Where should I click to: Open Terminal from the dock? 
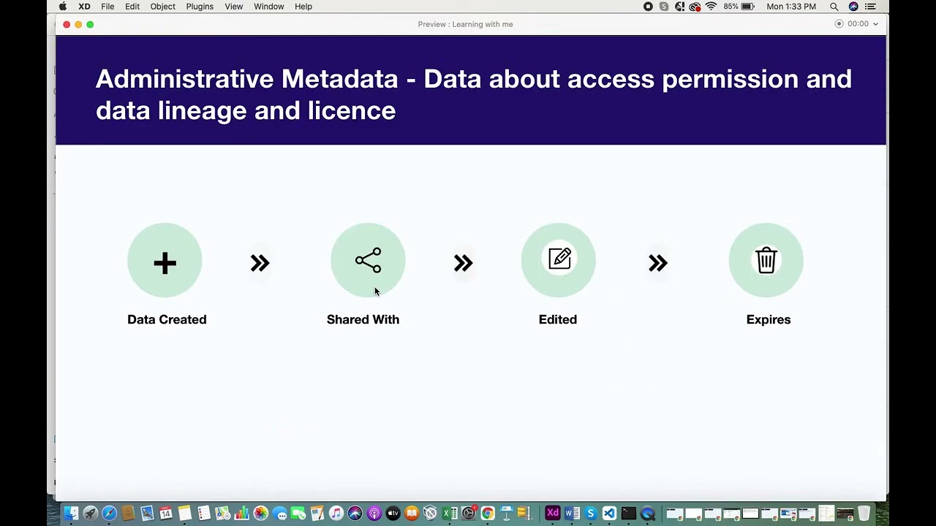pos(628,514)
